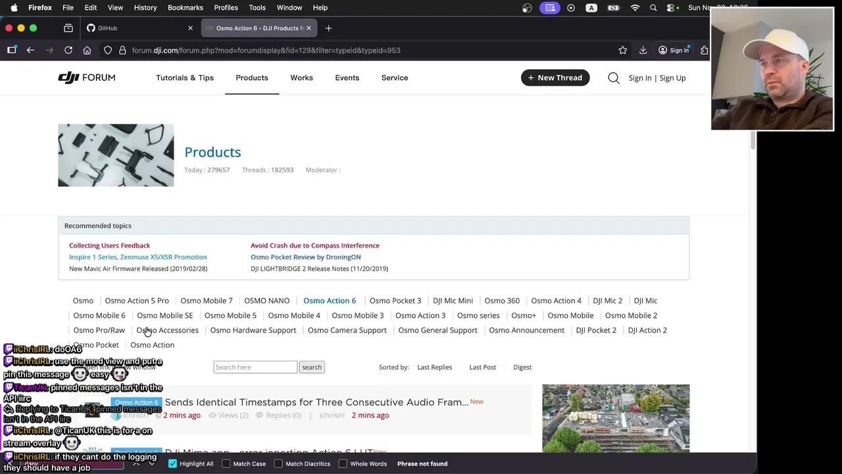This screenshot has height=474, width=842.
Task: Enable Match Diacritics in find bar
Action: click(278, 463)
